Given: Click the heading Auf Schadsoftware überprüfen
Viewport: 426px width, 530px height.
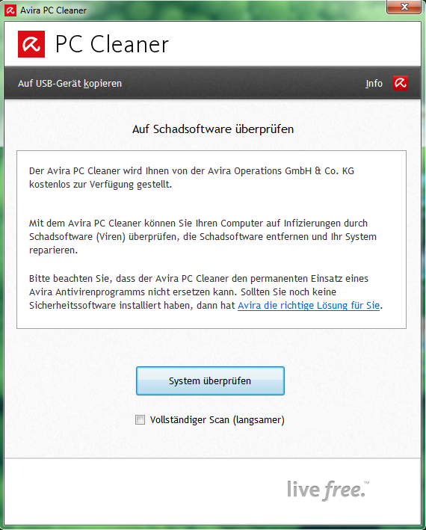Looking at the screenshot, I should (x=213, y=129).
